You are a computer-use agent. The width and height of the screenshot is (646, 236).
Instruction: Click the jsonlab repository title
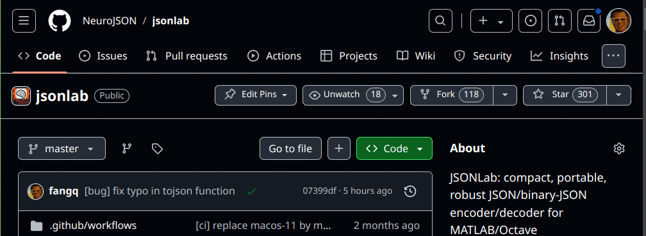pos(62,96)
